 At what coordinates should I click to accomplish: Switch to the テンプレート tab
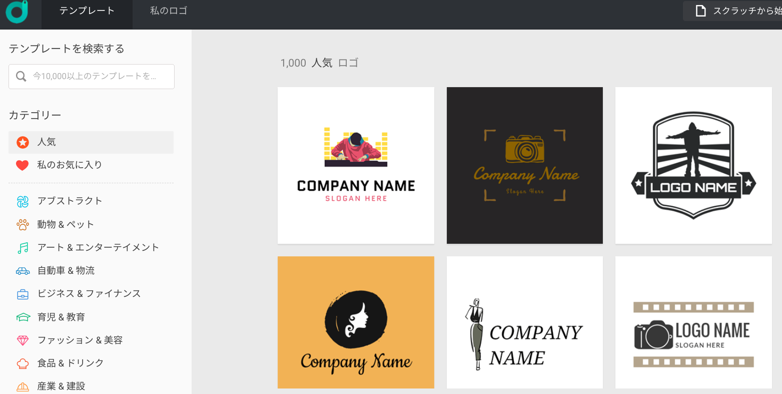click(87, 11)
